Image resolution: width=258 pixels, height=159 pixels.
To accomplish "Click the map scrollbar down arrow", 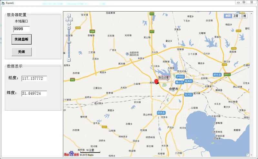I will tap(251, 155).
